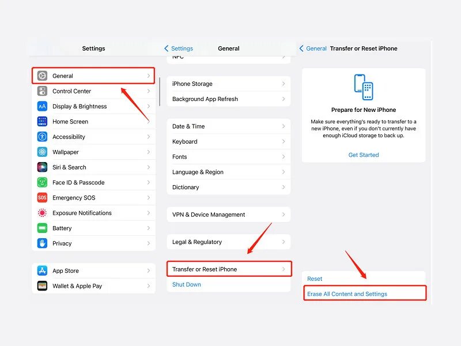The image size is (461, 346).
Task: Select Home Screen label text
Action: (70, 122)
